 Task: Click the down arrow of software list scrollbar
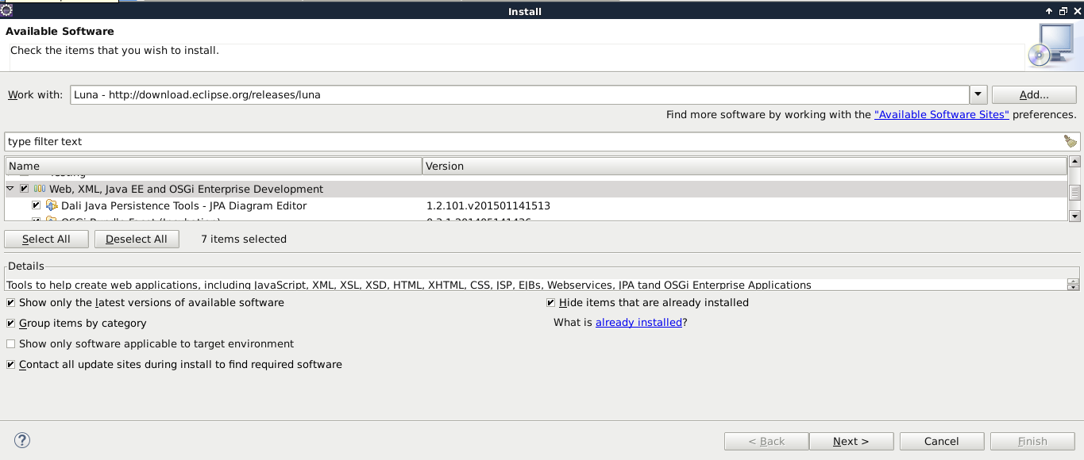[1074, 216]
